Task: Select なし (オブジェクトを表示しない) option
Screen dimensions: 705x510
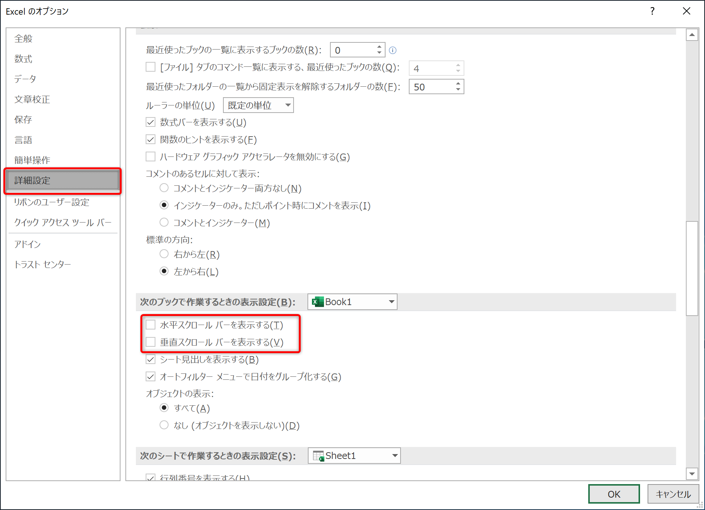Action: coord(164,425)
